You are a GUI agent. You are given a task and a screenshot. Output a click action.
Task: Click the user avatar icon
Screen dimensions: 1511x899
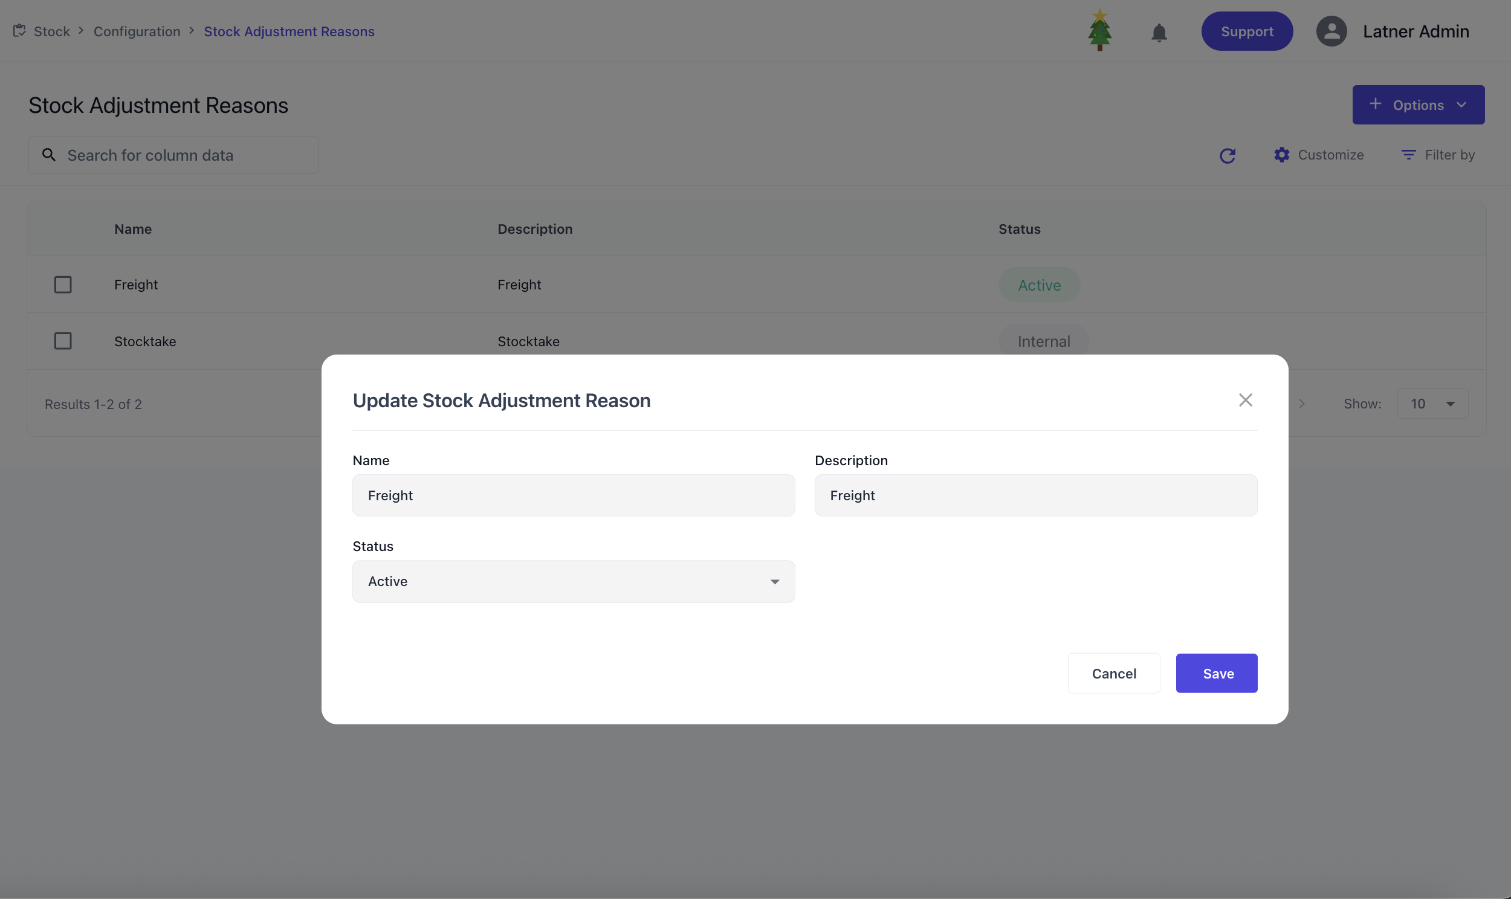coord(1331,31)
